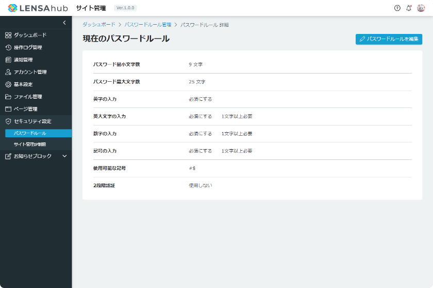Click 1文字以上必要 in 数字の入力 row
The width and height of the screenshot is (433, 288).
[x=237, y=134]
